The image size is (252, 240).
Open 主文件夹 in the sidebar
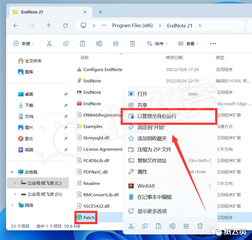coord(30,61)
